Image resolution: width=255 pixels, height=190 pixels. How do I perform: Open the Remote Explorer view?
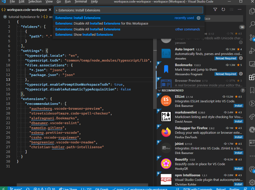pyautogui.click(x=252, y=64)
